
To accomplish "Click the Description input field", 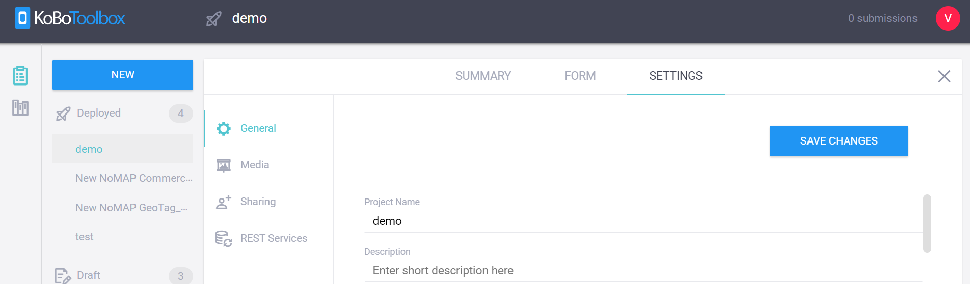I will [643, 271].
